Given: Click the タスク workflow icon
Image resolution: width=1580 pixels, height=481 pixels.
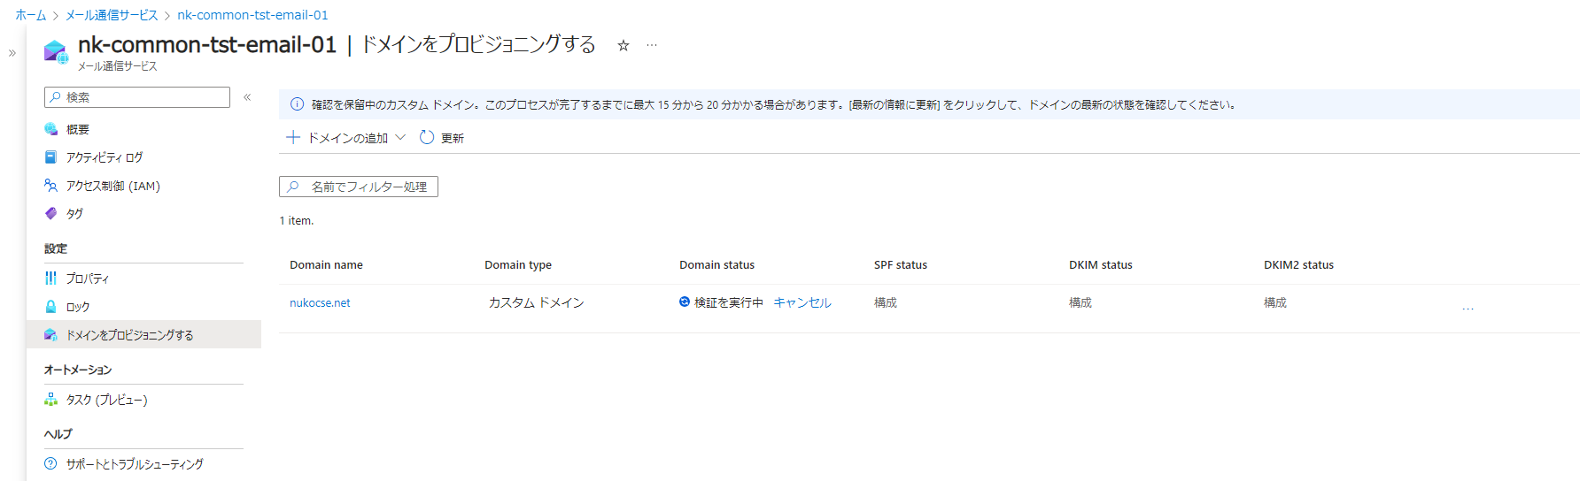Looking at the screenshot, I should 50,400.
